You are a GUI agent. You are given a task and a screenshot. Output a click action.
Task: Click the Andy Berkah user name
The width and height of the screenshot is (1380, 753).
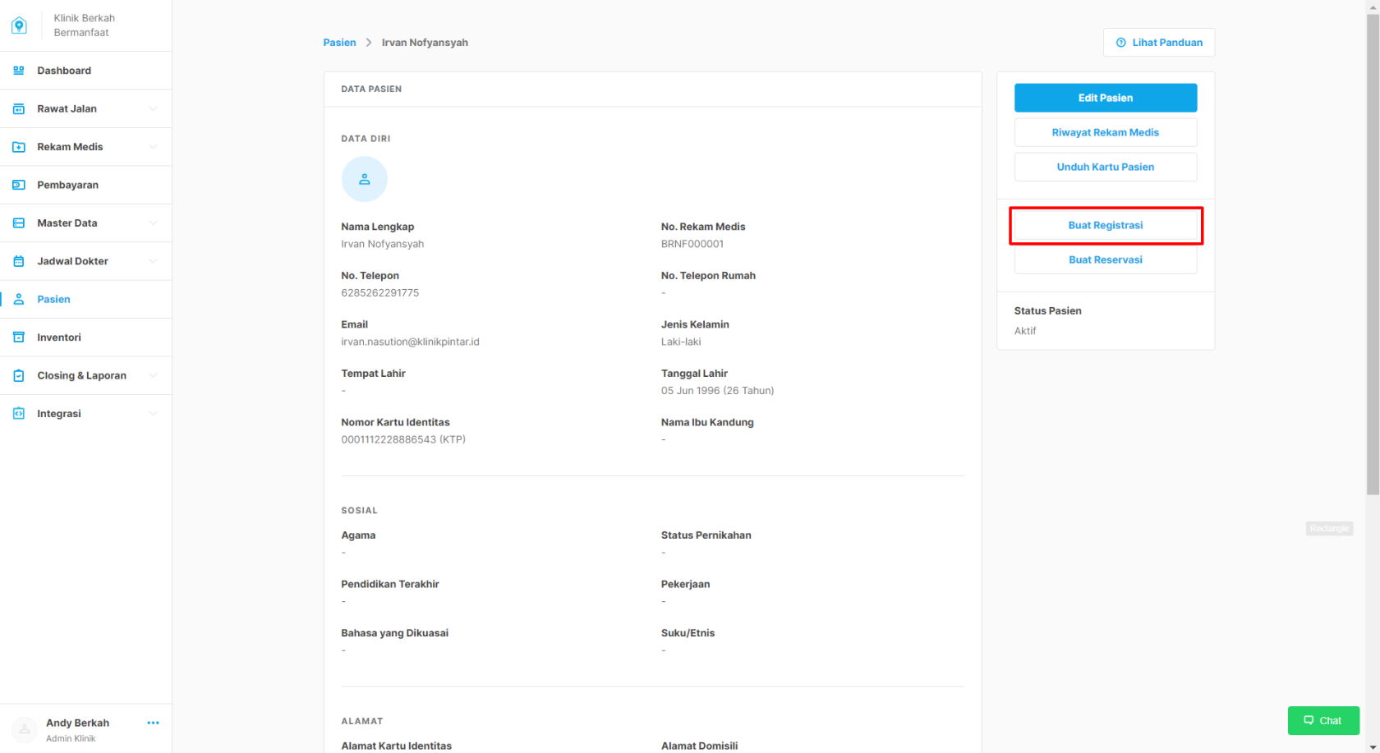click(x=77, y=723)
